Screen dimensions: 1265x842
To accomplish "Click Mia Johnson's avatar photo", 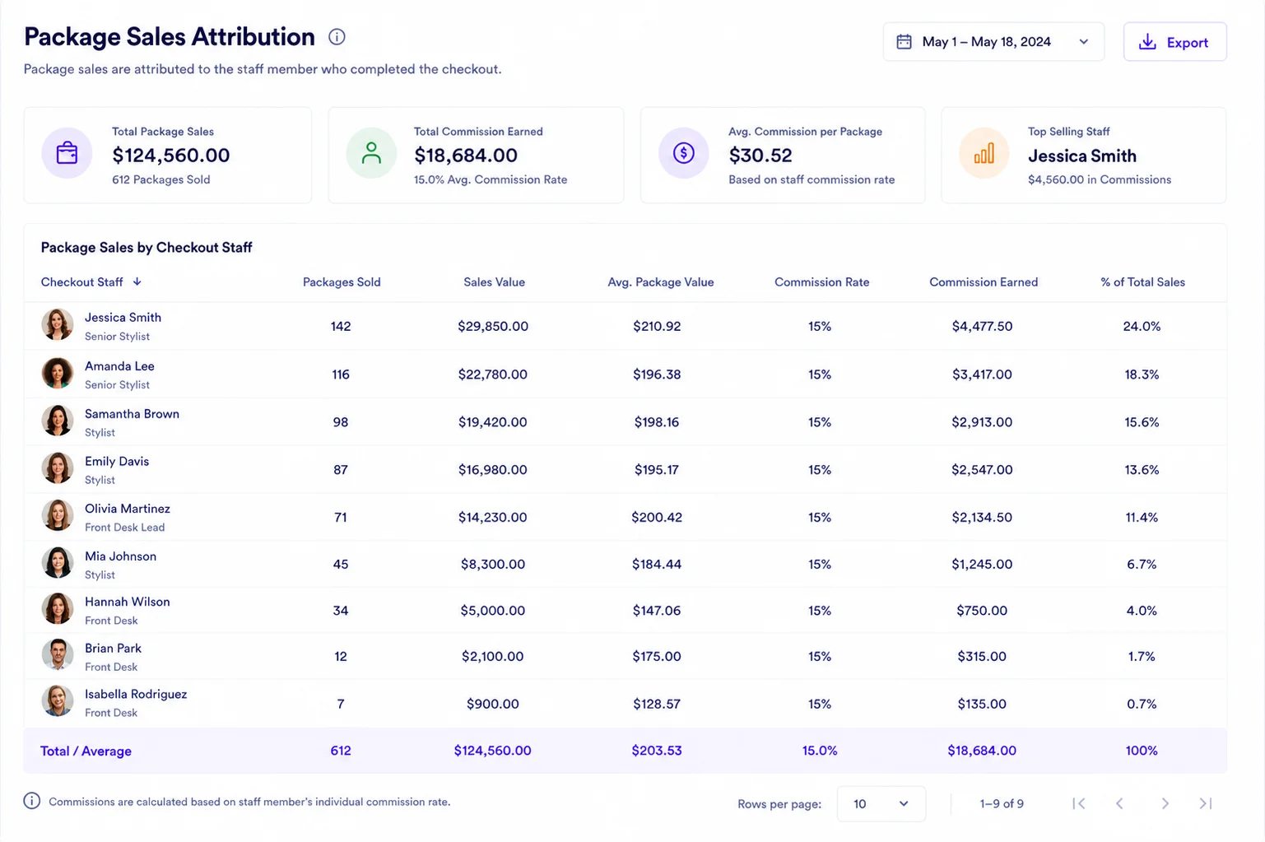I will click(x=58, y=563).
